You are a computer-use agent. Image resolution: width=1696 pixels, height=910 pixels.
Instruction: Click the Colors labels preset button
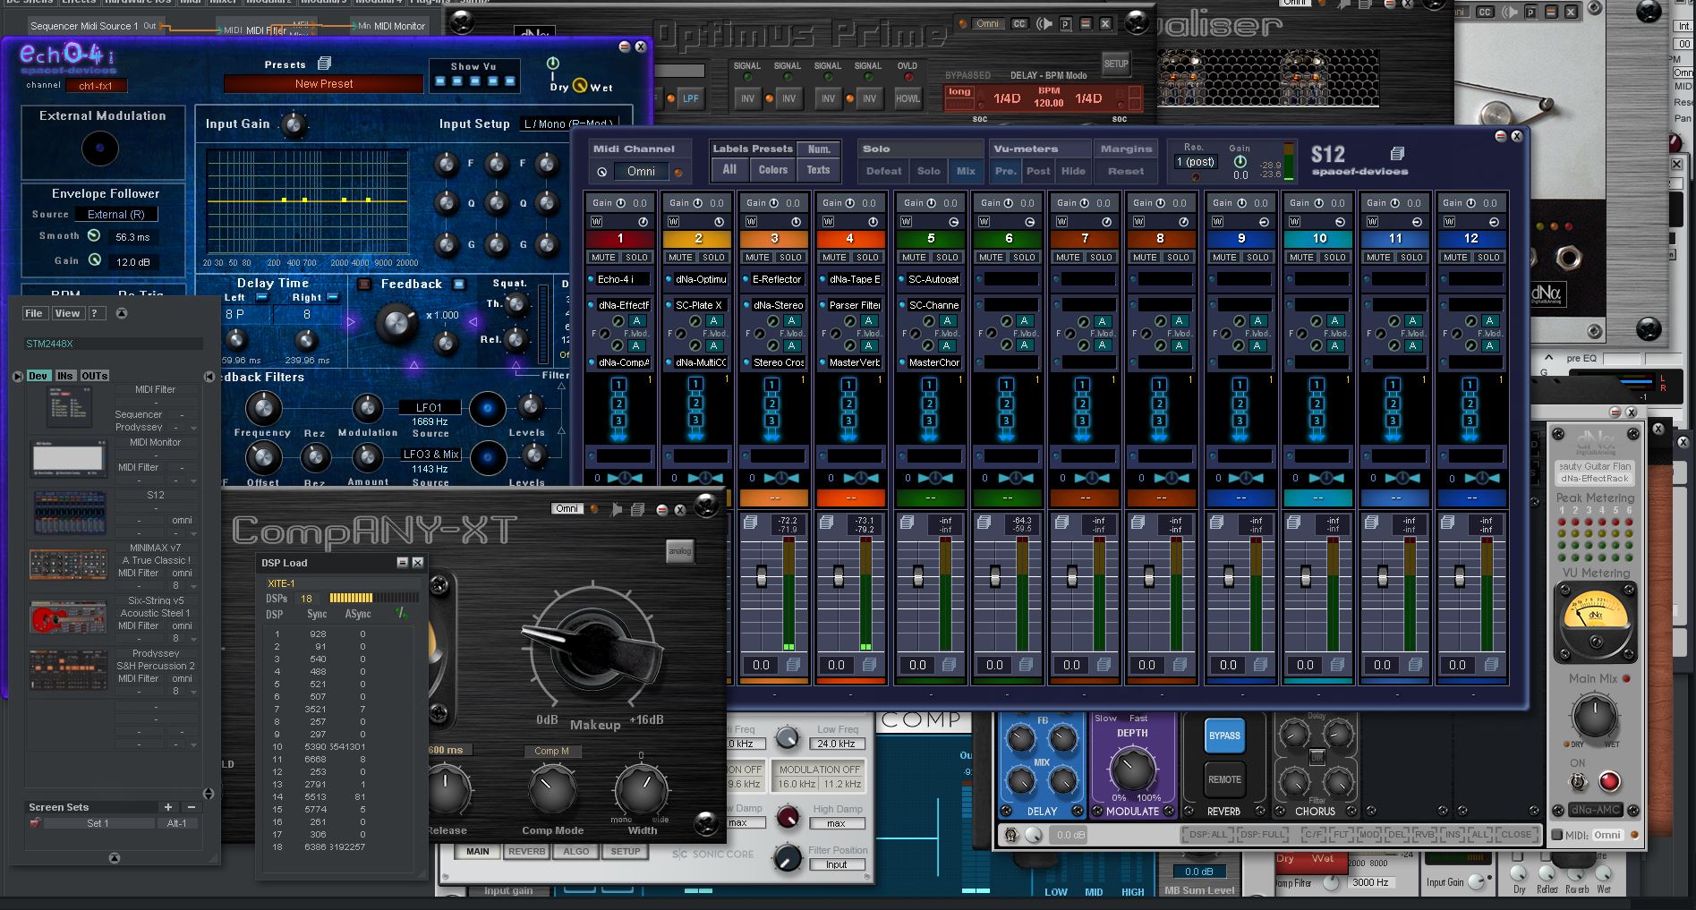pos(772,170)
